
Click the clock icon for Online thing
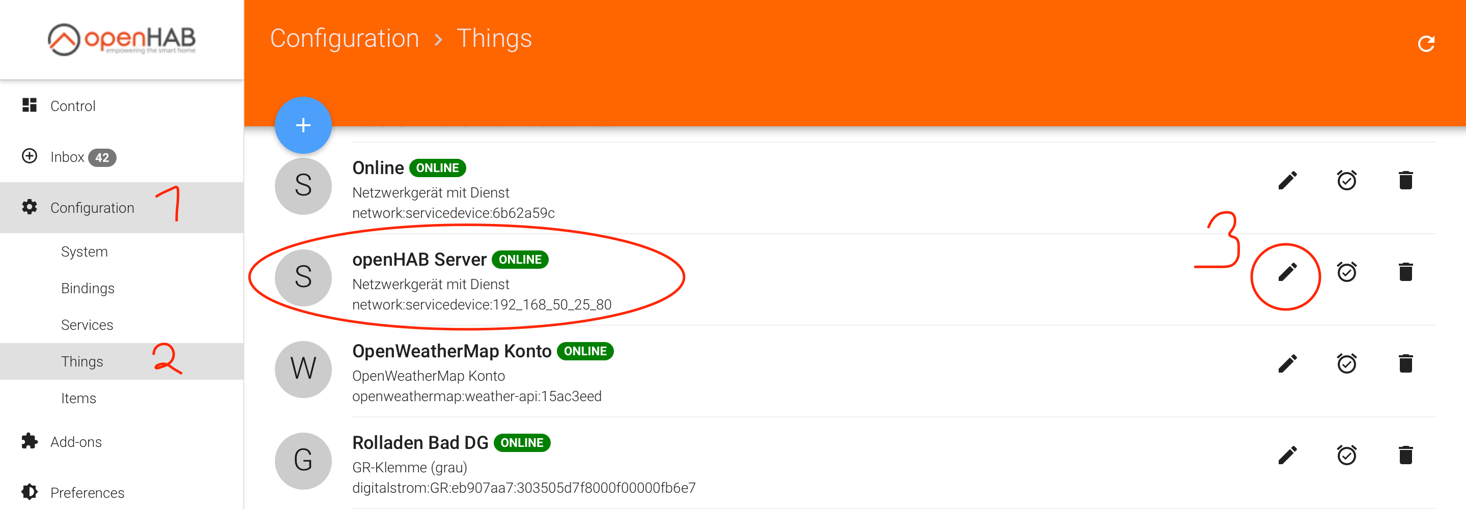[1346, 181]
